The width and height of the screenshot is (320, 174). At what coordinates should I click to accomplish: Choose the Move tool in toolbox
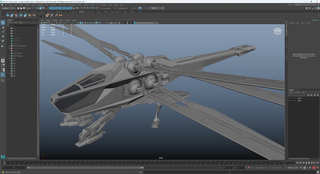pyautogui.click(x=3, y=36)
